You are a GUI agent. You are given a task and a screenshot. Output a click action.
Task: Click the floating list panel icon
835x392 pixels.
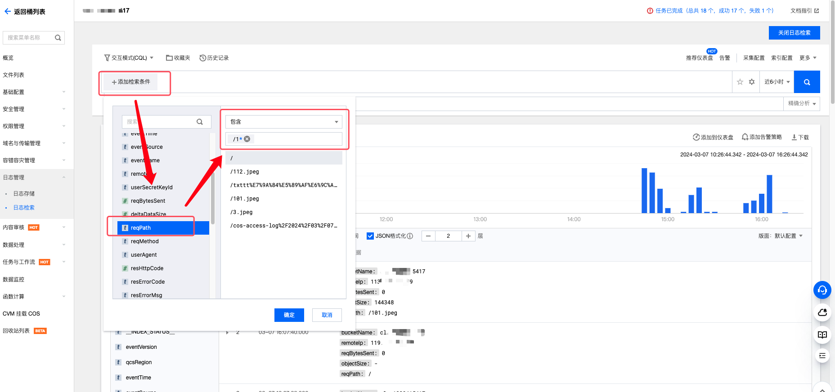coord(822,356)
